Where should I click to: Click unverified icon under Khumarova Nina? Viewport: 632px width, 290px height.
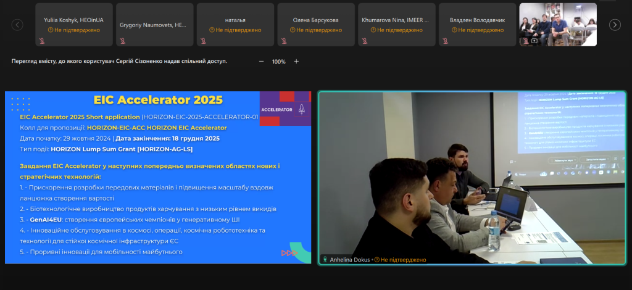click(x=373, y=30)
